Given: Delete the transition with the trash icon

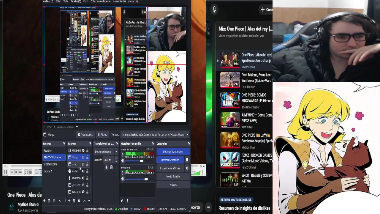Looking at the screenshot, I should click(x=111, y=167).
